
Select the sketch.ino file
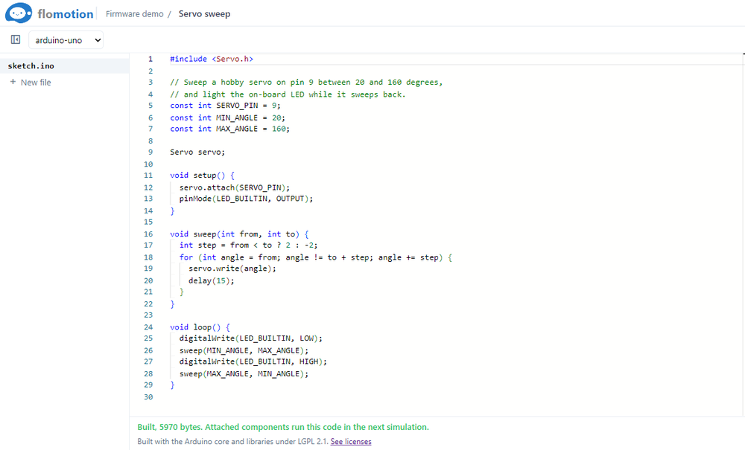click(65, 66)
